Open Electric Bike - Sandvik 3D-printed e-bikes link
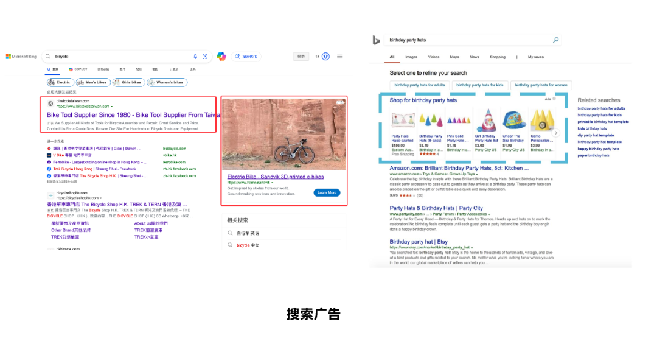 (276, 177)
